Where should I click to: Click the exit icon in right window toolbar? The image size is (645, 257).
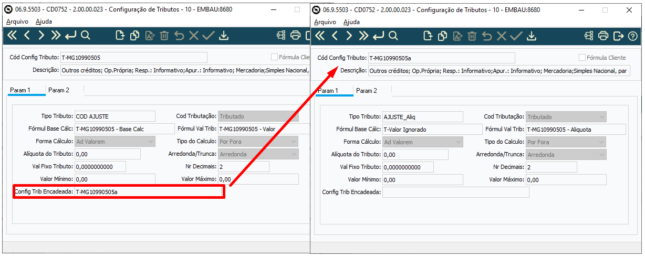click(x=618, y=36)
